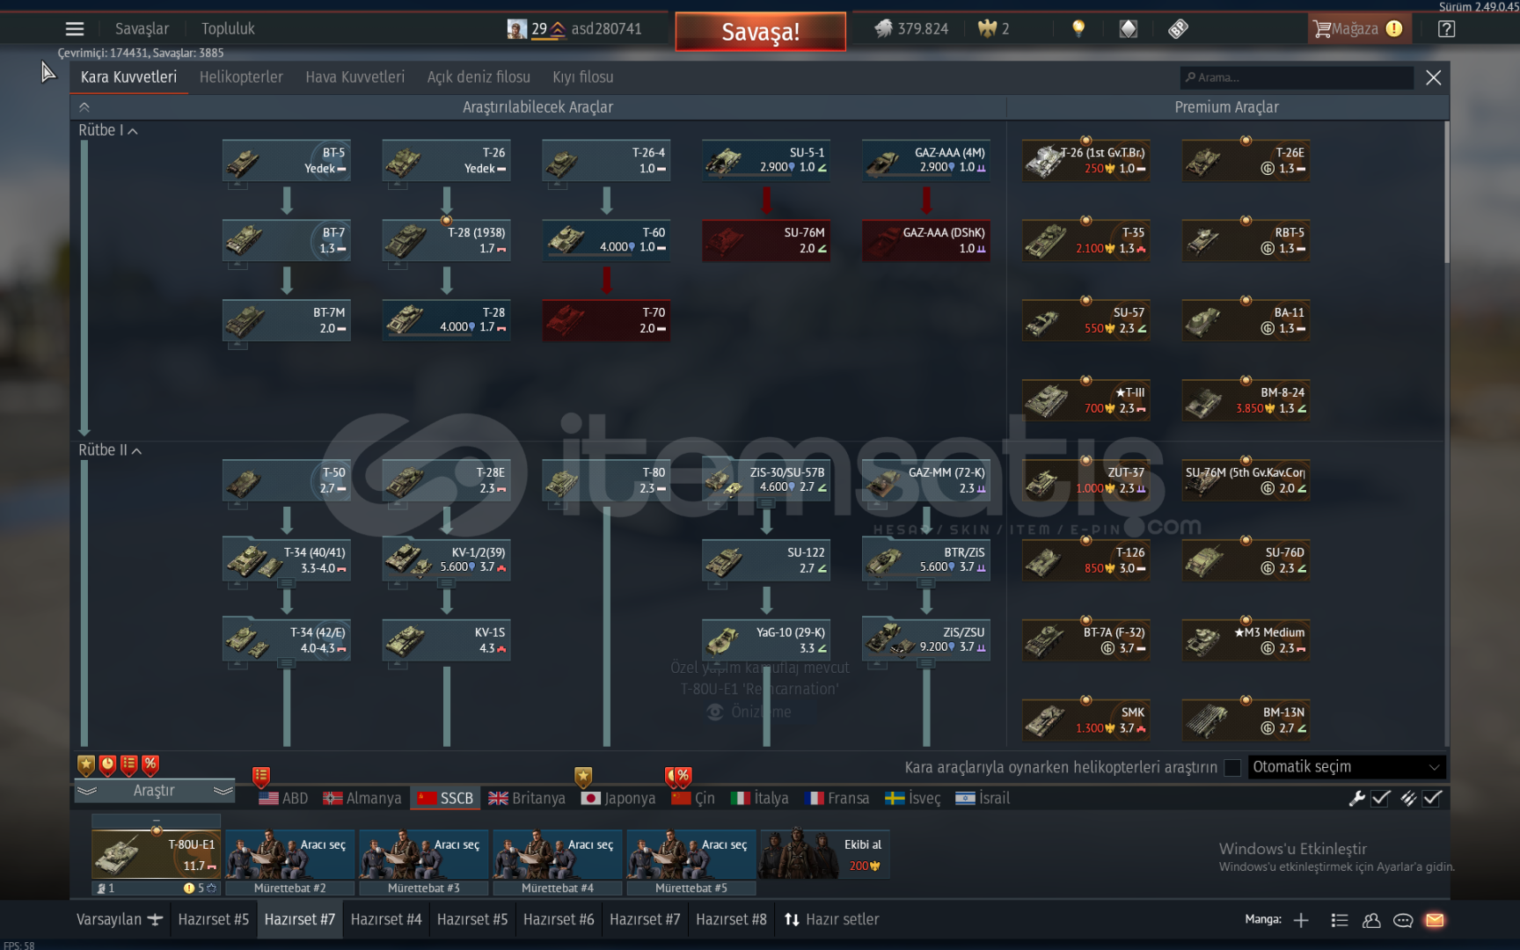Select the Almanya nation tab

[x=362, y=798]
